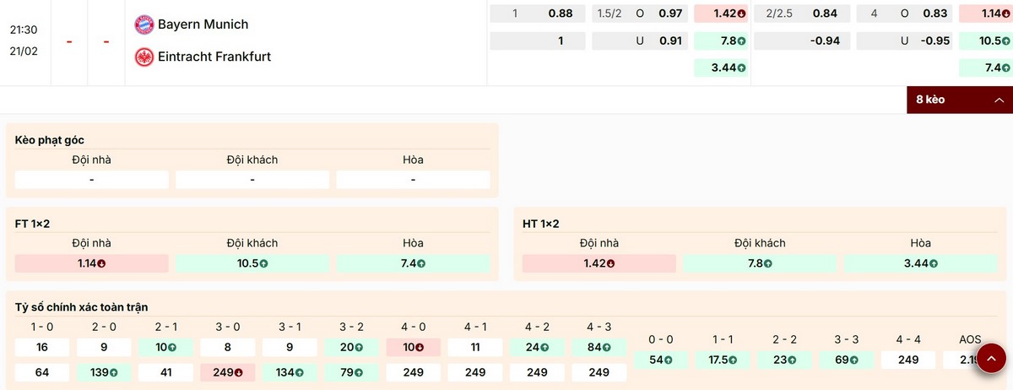This screenshot has width=1013, height=390.
Task: Pick correct score 1-1 odds 17.5
Action: click(x=720, y=360)
